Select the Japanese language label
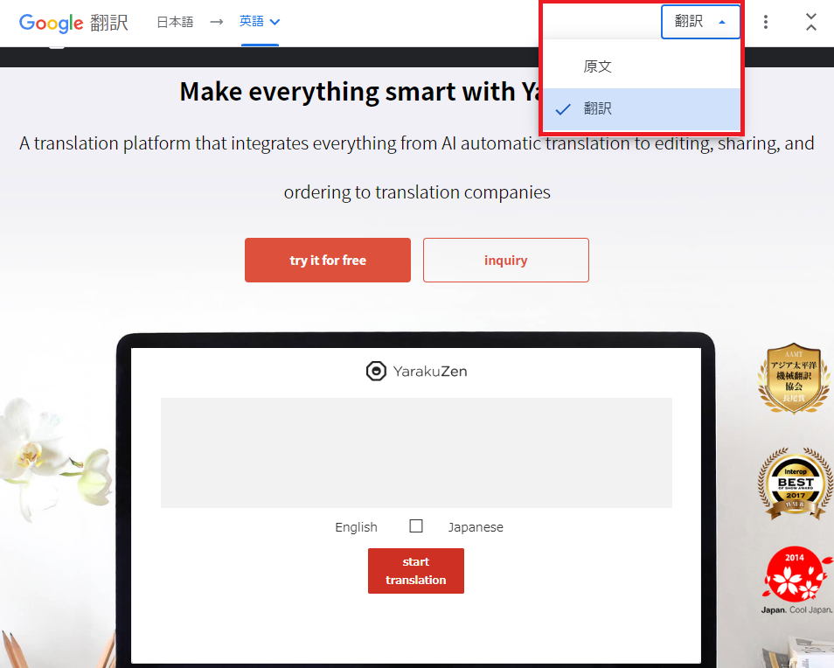 click(x=476, y=527)
